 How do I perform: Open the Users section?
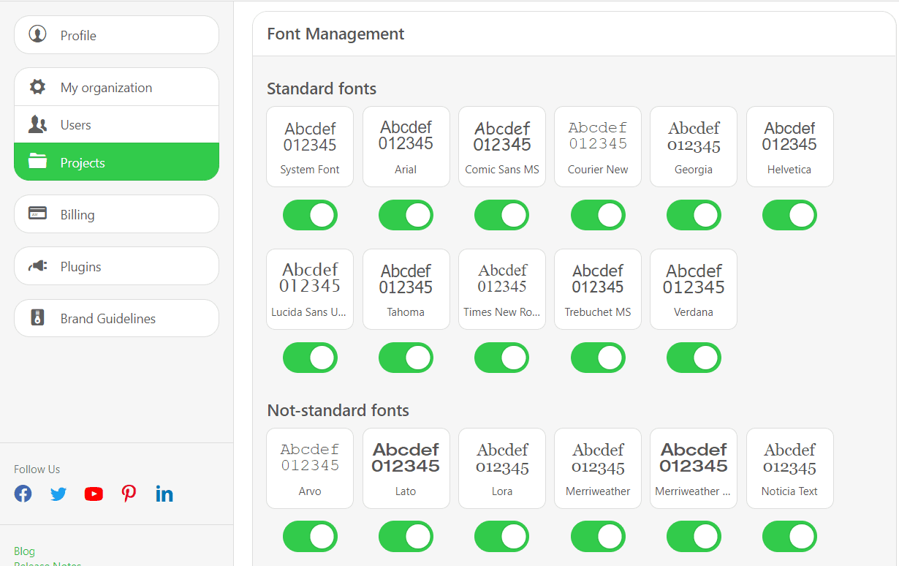[116, 124]
